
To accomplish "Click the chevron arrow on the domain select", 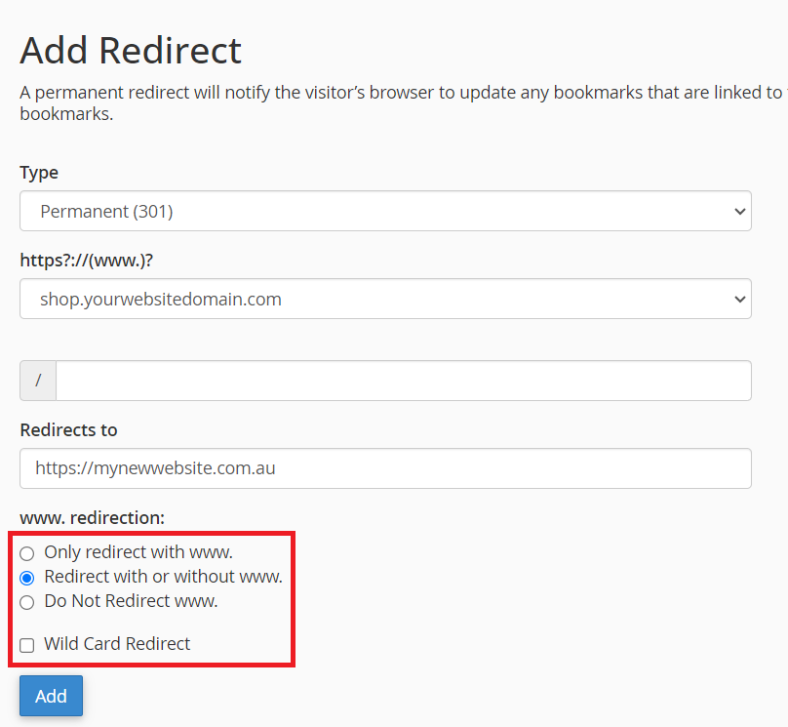I will pyautogui.click(x=740, y=299).
